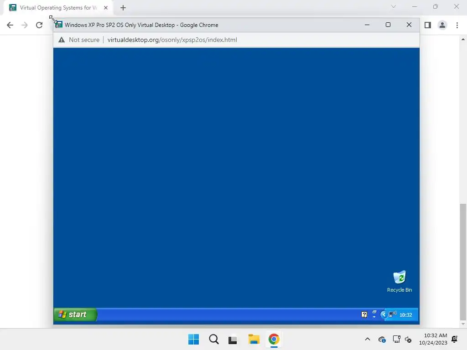This screenshot has width=467, height=350.
Task: Expand hidden XP tray icons arrow
Action: [384, 314]
